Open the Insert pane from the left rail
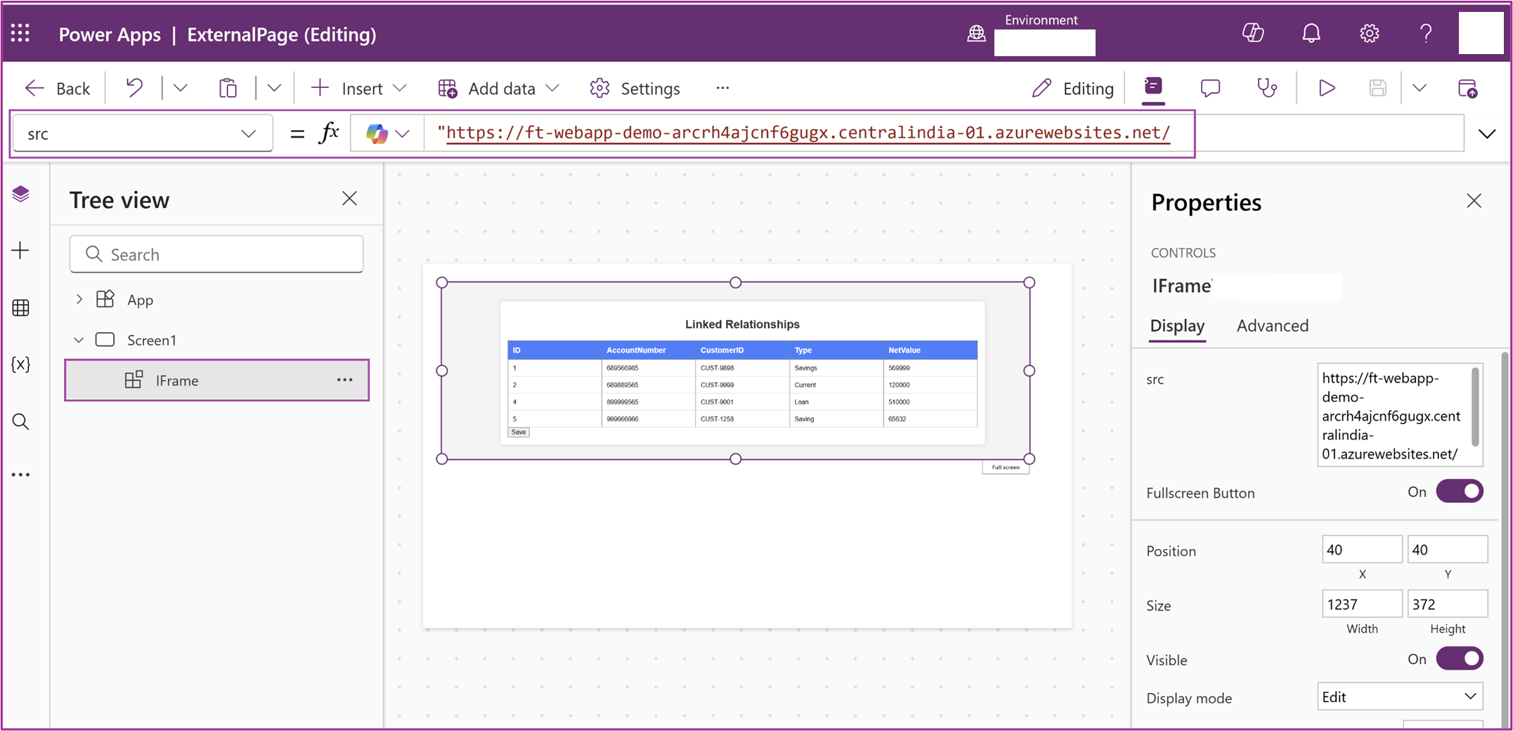Image resolution: width=1513 pixels, height=731 pixels. coord(21,250)
